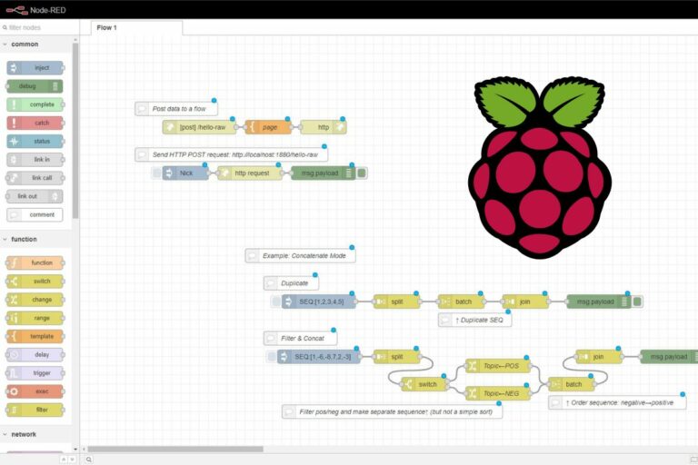This screenshot has height=465, width=698.
Task: Open workspace search magnifier at bottom
Action: (x=88, y=460)
